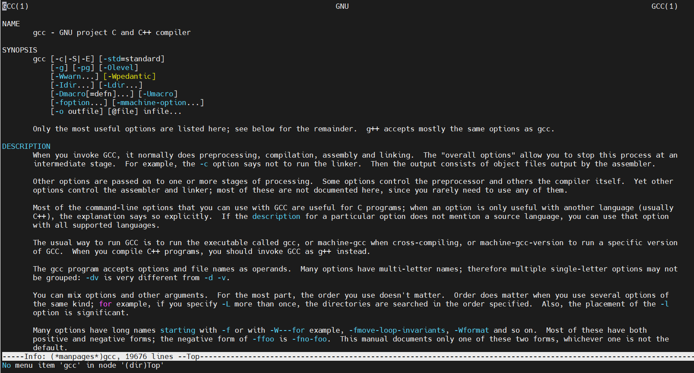
Task: Click the SYNOPSIS section heading
Action: tap(20, 50)
